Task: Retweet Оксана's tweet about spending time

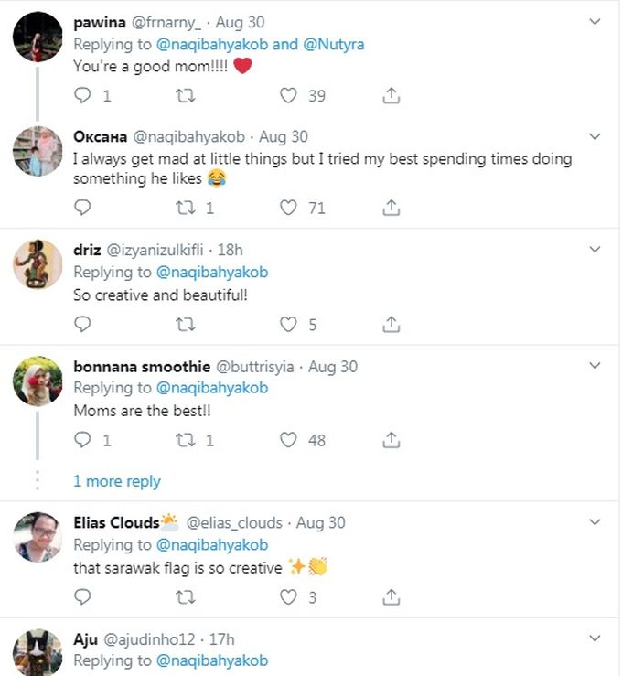Action: [186, 209]
